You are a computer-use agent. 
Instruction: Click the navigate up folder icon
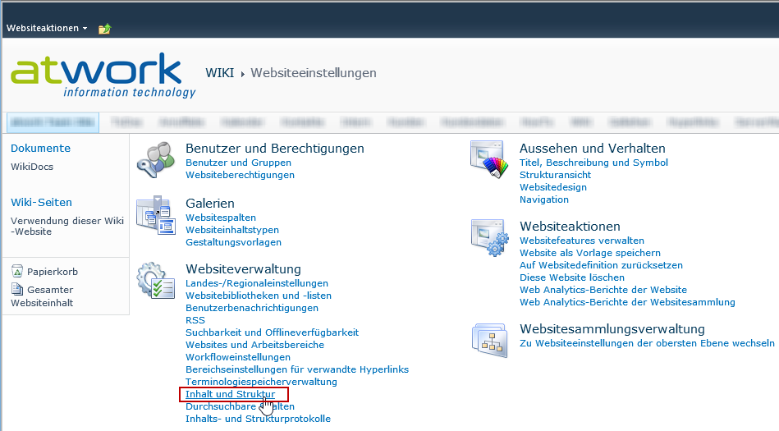tap(104, 29)
